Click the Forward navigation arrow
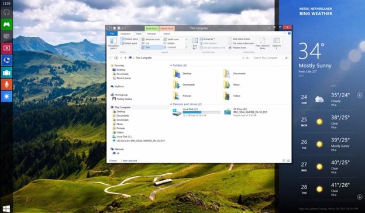The image size is (365, 213). tap(116, 58)
